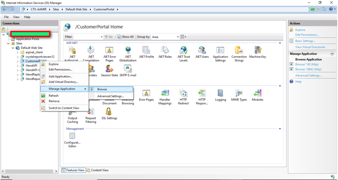Viewport: 338px width, 180px height.
Task: Click Explore in Actions pane
Action: pyautogui.click(x=300, y=30)
